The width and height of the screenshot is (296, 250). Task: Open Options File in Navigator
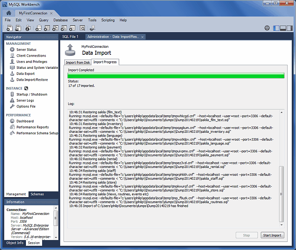[x=26, y=107]
